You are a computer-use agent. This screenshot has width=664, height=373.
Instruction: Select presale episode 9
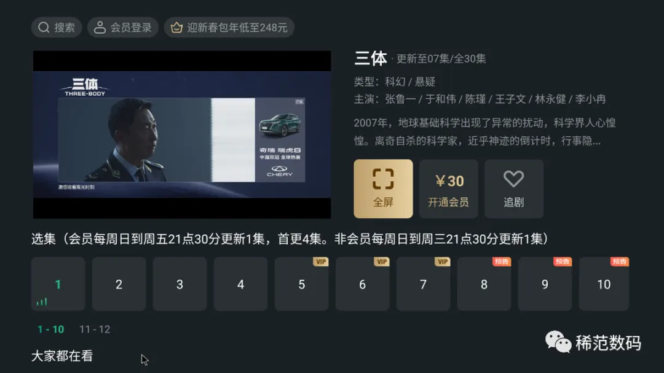[x=545, y=284]
